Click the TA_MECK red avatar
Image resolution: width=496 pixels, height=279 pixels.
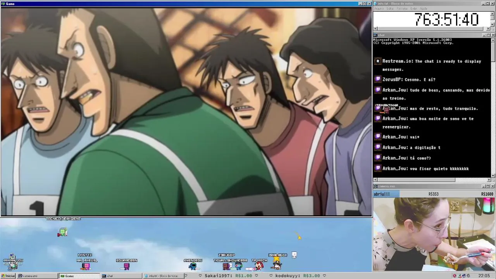click(x=259, y=266)
